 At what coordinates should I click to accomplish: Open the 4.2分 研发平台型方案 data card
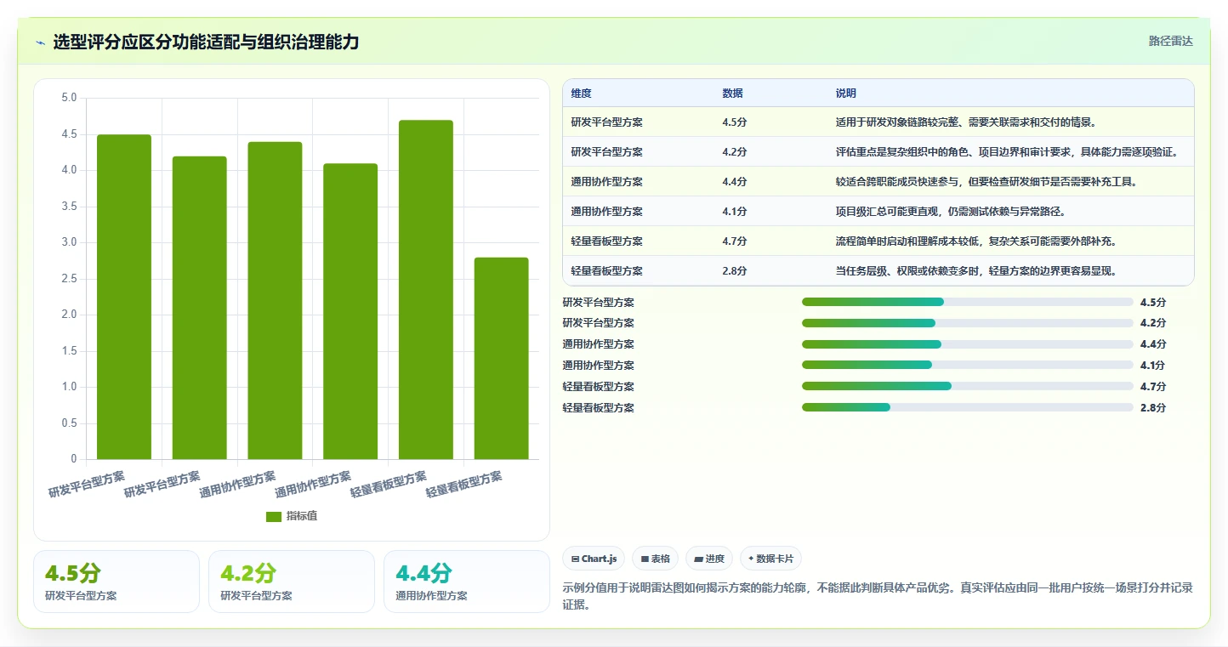click(x=292, y=582)
